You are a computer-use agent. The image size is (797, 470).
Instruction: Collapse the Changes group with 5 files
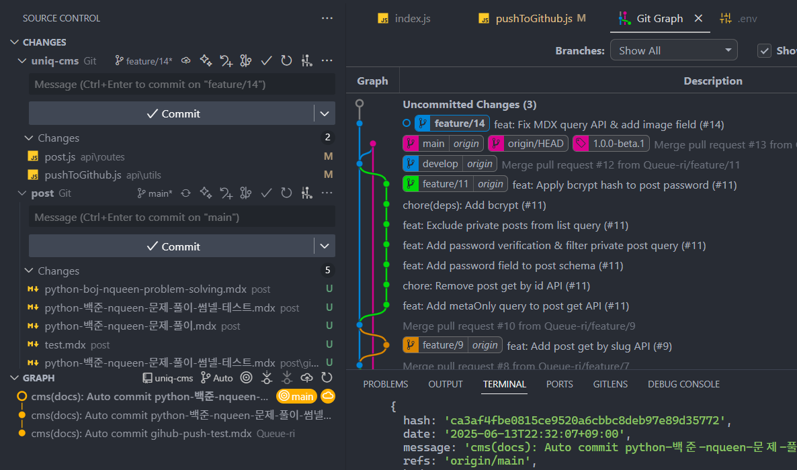click(29, 271)
